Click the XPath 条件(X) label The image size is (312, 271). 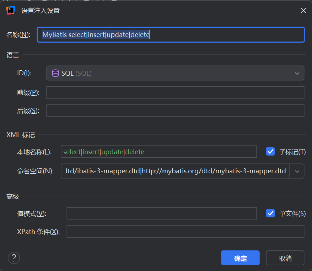tap(38, 232)
